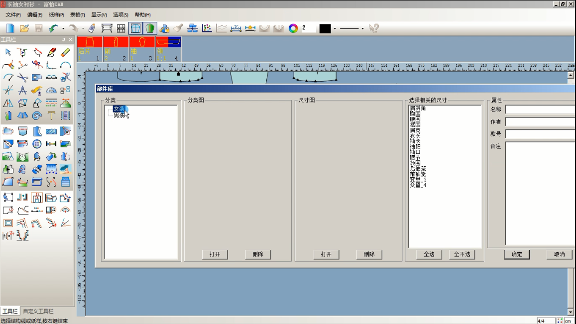
Task: Click the Open folder icon in toolbar
Action: click(24, 28)
